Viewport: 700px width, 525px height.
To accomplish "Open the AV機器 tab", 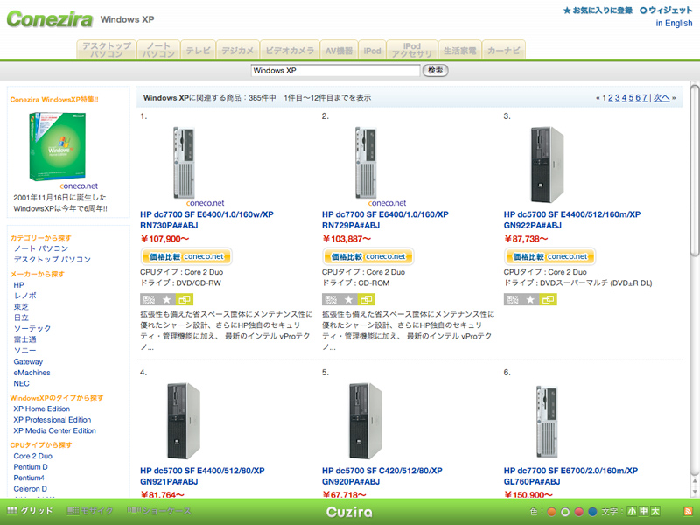I will 339,50.
